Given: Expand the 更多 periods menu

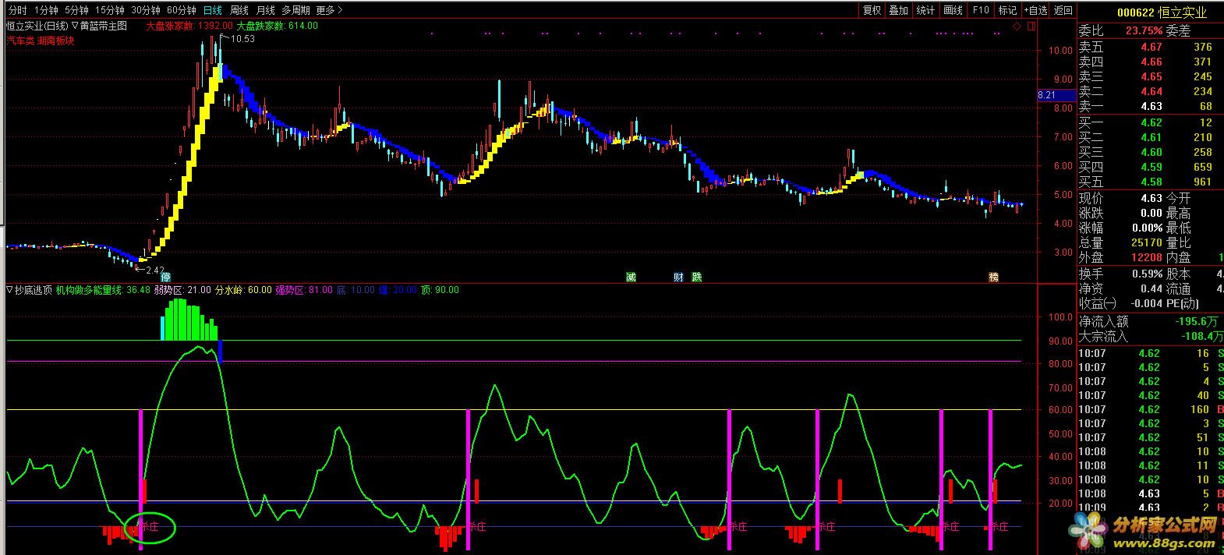Looking at the screenshot, I should [x=329, y=10].
